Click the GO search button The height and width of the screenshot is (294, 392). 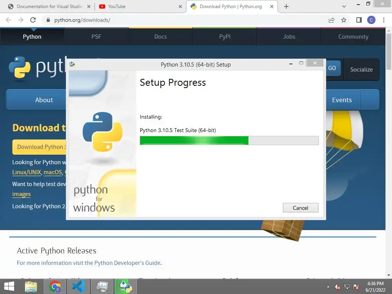[x=333, y=68]
